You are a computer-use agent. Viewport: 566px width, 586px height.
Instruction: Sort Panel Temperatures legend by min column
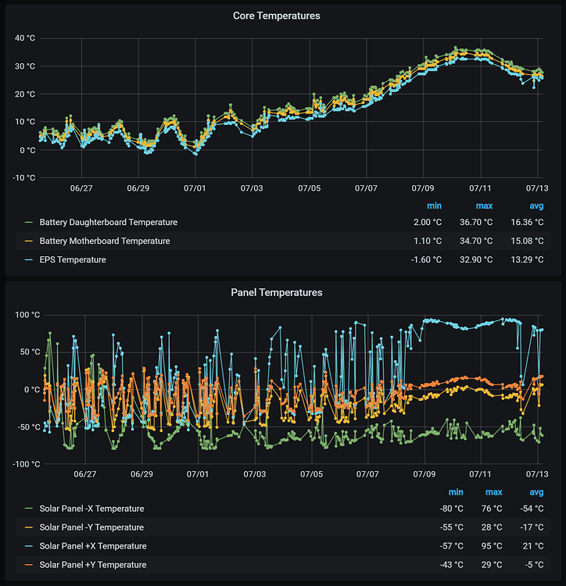point(456,492)
